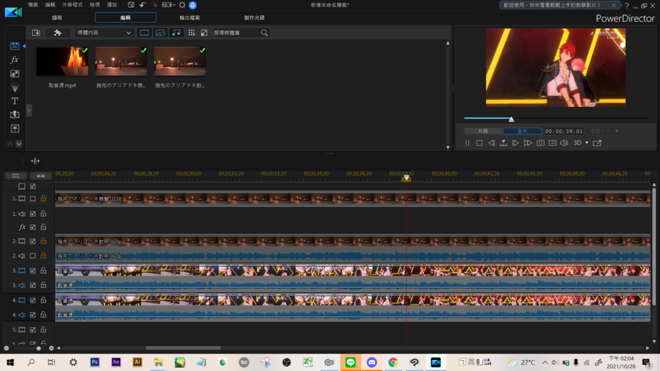Click the search magnifier in media library
The width and height of the screenshot is (660, 371).
click(x=264, y=32)
